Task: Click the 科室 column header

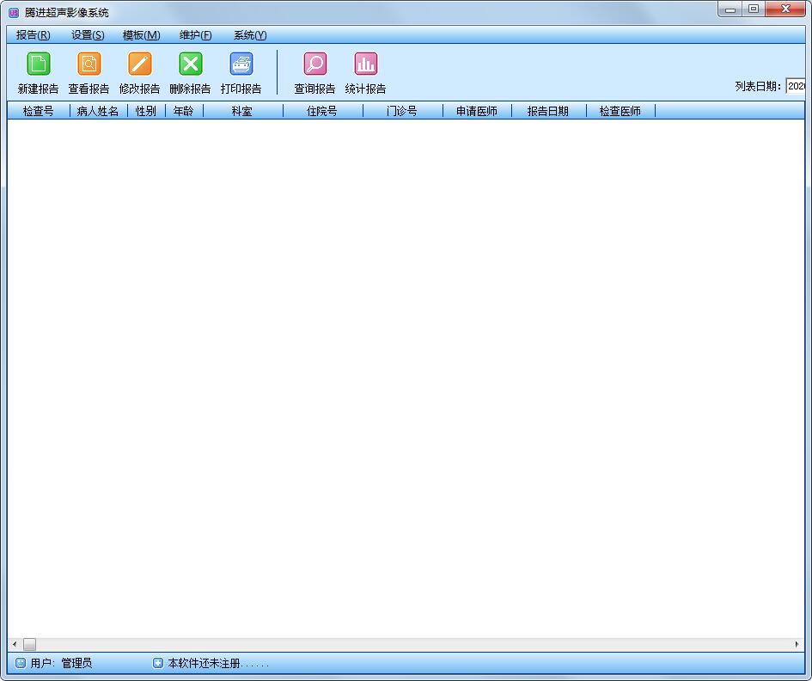Action: tap(242, 111)
